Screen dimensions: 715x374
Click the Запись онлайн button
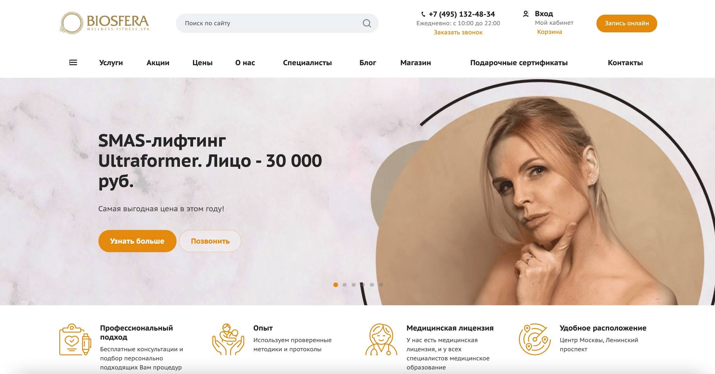627,23
